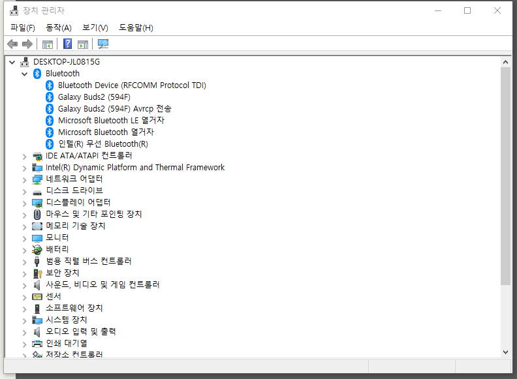This screenshot has width=517, height=379.
Task: Click the 네트워크 어댑터 icon
Action: coord(37,179)
